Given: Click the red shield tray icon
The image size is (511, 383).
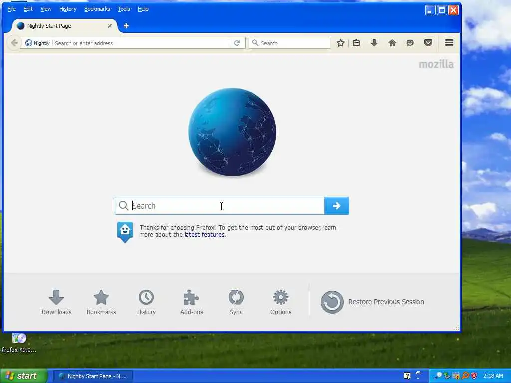Looking at the screenshot, I should pos(474,376).
